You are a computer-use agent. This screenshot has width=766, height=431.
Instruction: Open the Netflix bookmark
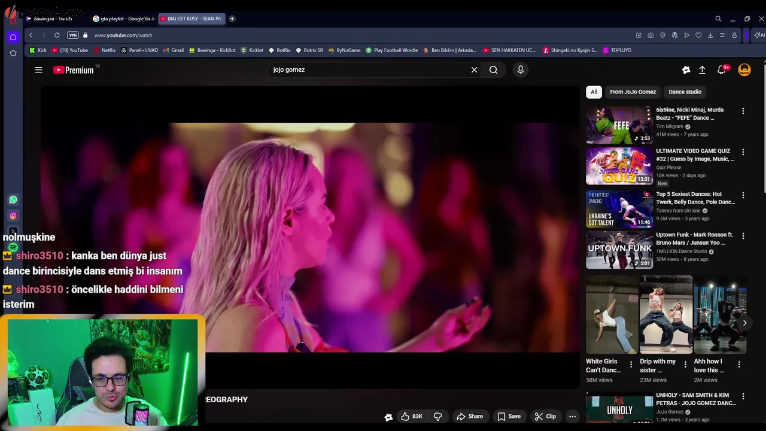click(x=104, y=50)
